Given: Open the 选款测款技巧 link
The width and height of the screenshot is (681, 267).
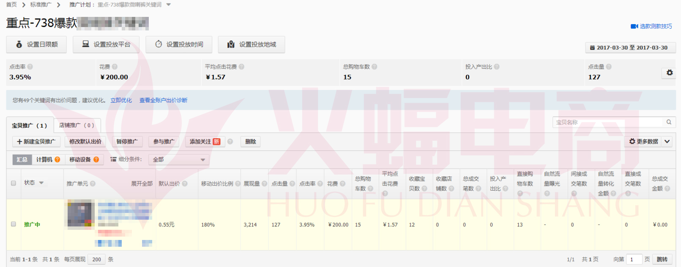Looking at the screenshot, I should point(656,26).
